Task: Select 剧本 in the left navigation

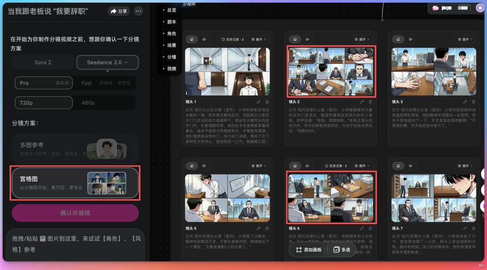Action: tap(171, 21)
